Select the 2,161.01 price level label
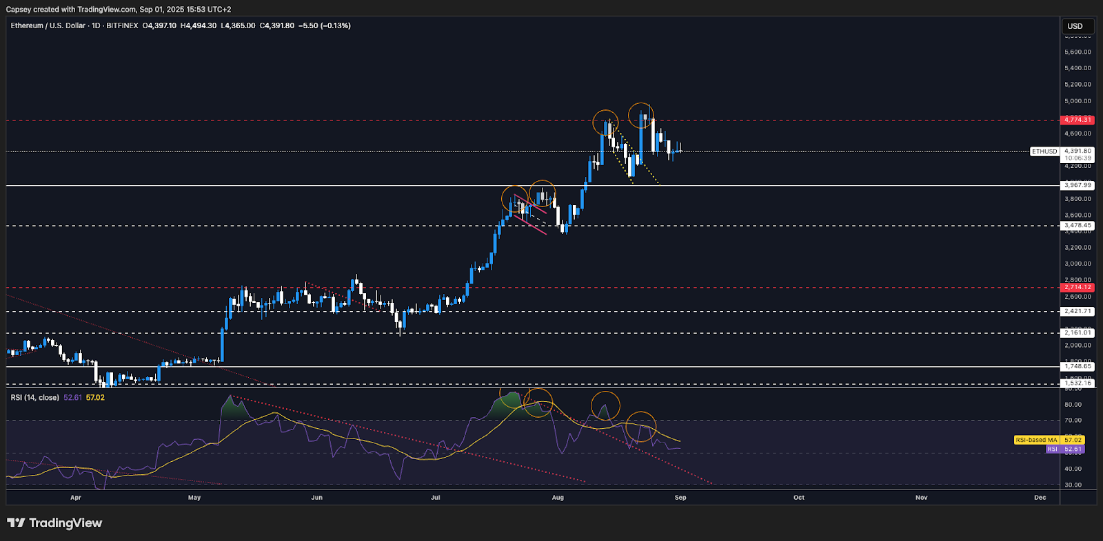This screenshot has width=1103, height=541. click(1077, 332)
